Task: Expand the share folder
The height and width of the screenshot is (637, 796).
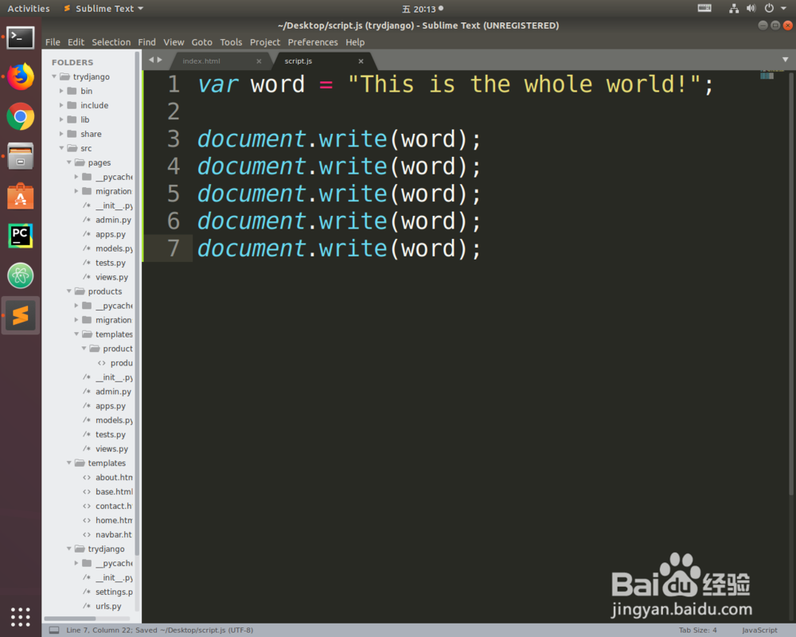Action: [61, 134]
